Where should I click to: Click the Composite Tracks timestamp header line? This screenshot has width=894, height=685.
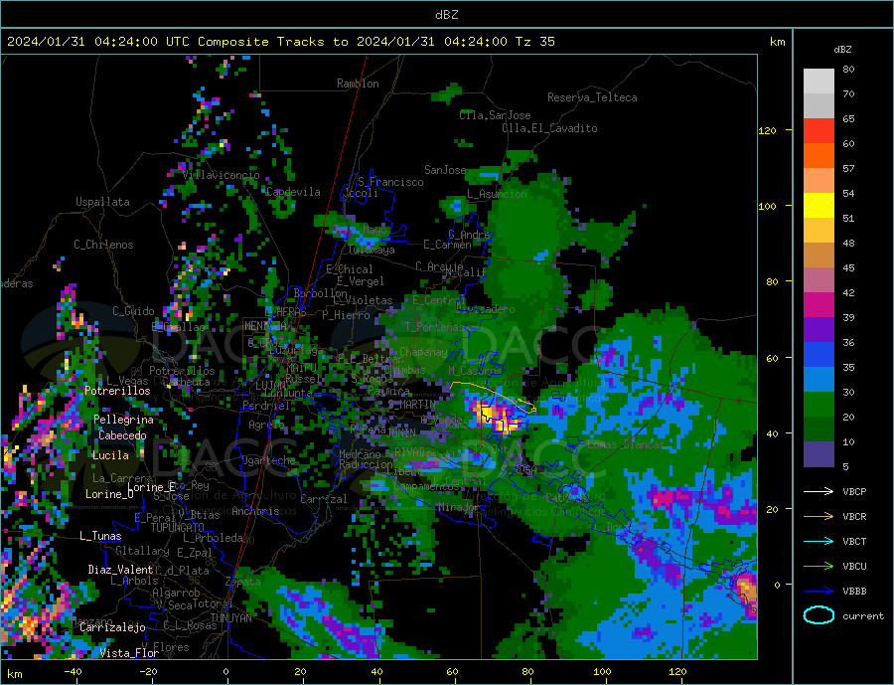pos(281,42)
